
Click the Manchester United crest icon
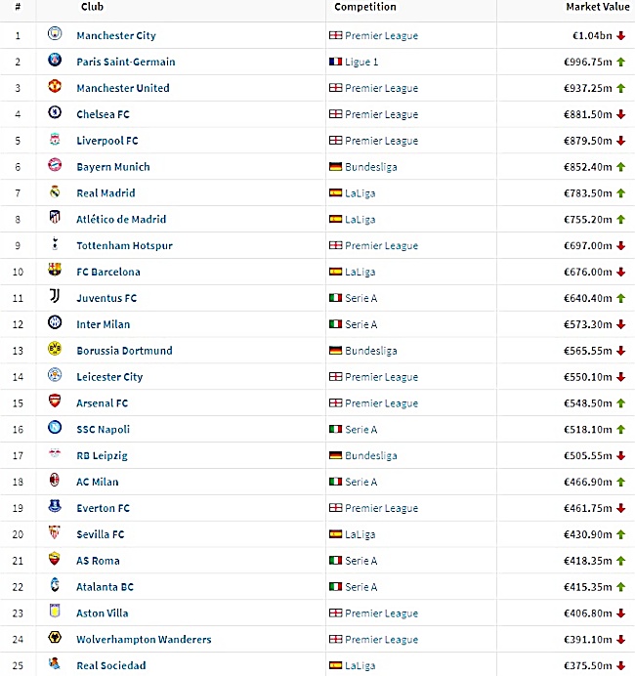click(55, 86)
